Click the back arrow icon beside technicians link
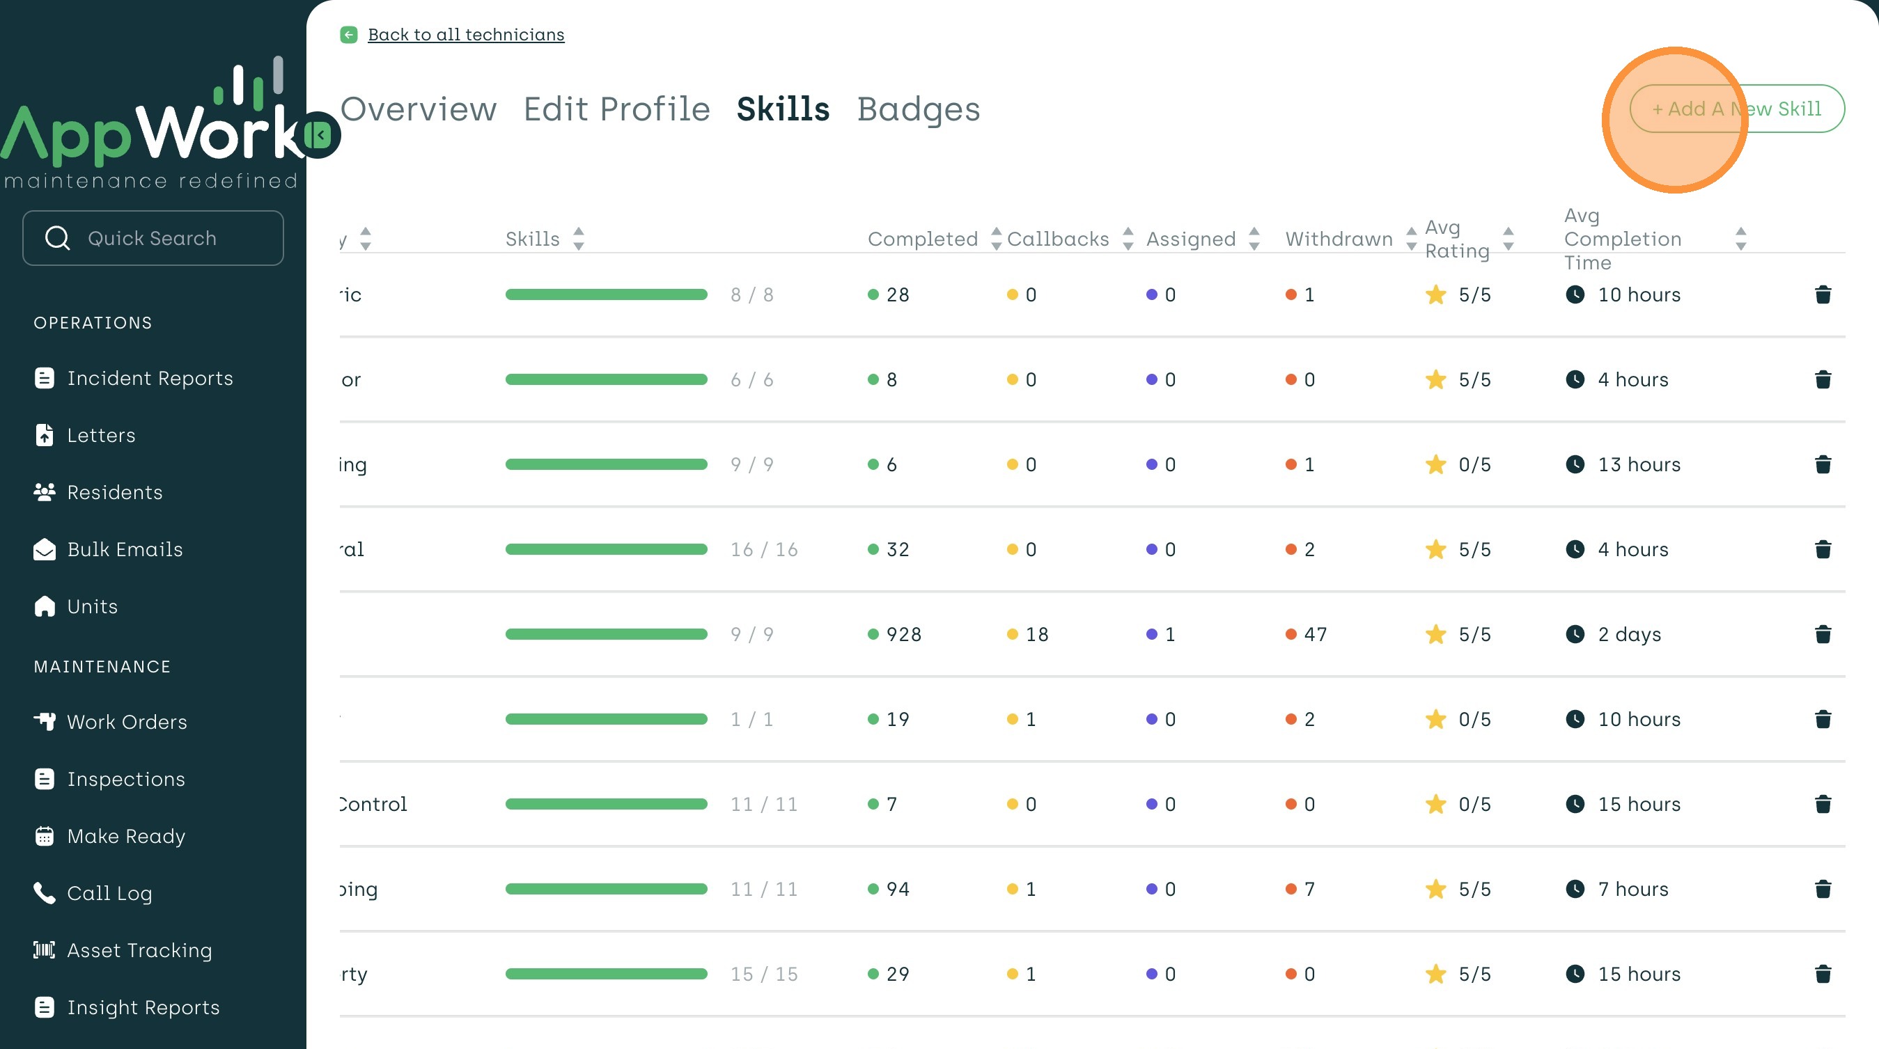The height and width of the screenshot is (1049, 1879). click(x=349, y=34)
